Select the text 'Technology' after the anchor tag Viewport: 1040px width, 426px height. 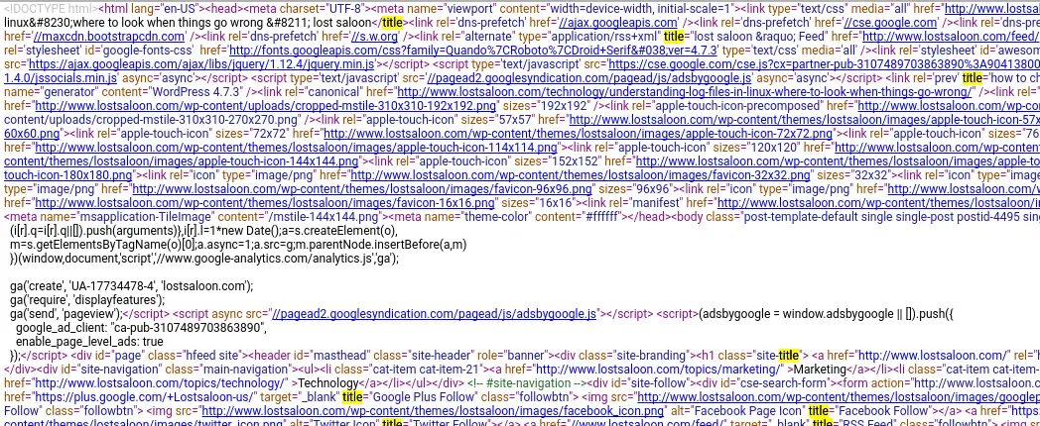coord(328,384)
